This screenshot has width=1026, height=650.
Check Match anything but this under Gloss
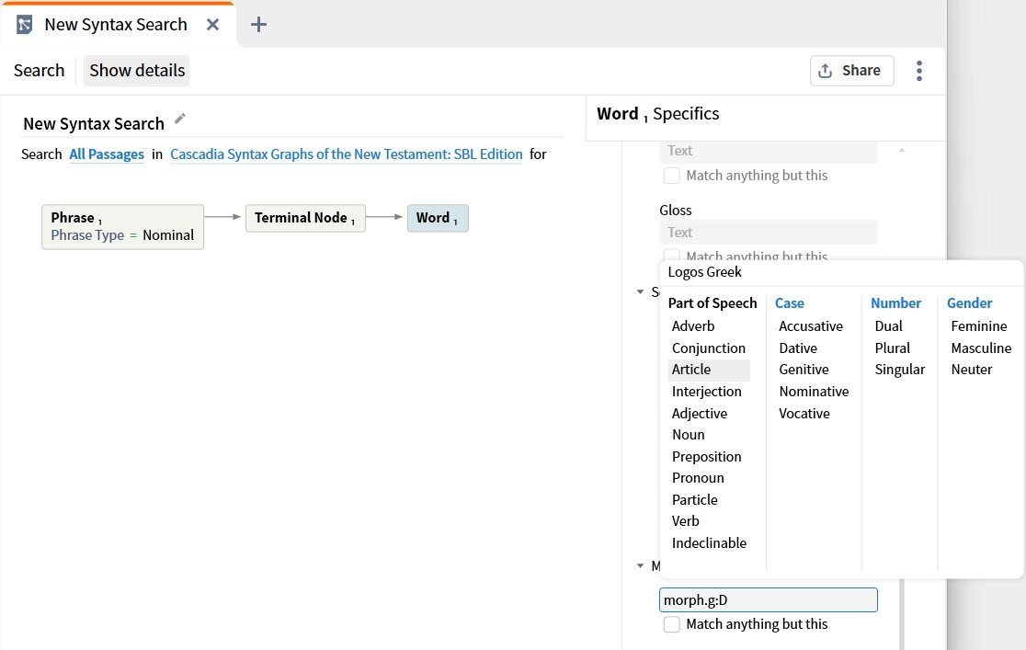coord(672,257)
